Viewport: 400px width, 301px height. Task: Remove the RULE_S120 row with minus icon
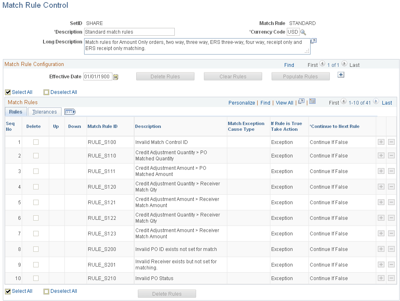point(391,187)
